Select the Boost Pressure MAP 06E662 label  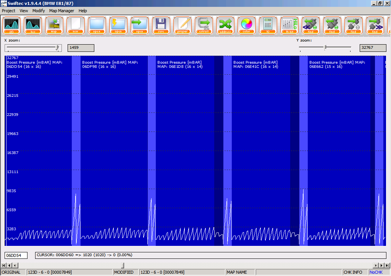click(x=337, y=64)
